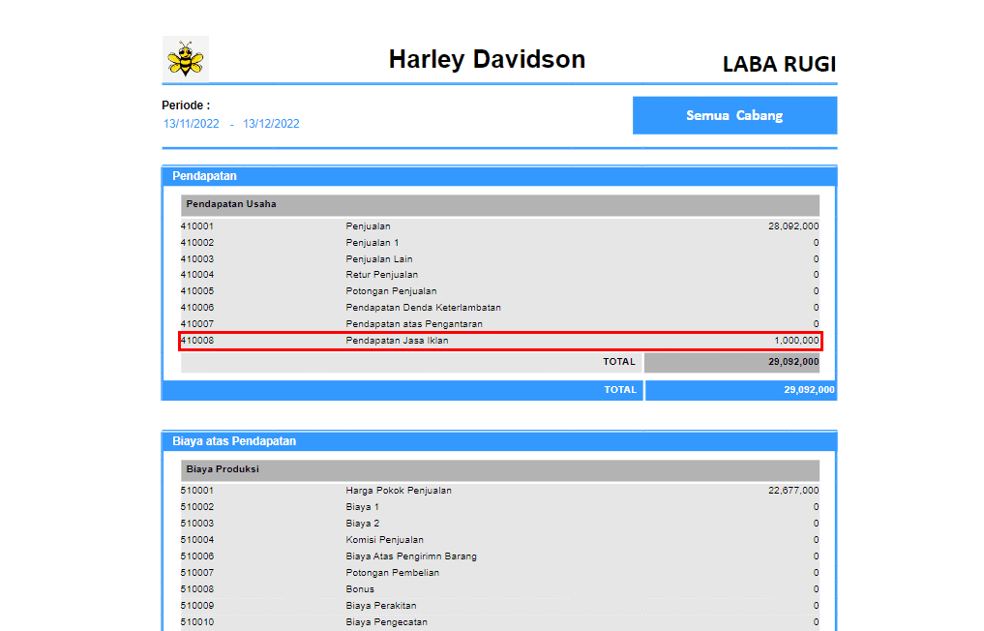Screen dimensions: 984x631
Task: Click the 29,092,000 value in the gray subtotal row
Action: (x=793, y=362)
